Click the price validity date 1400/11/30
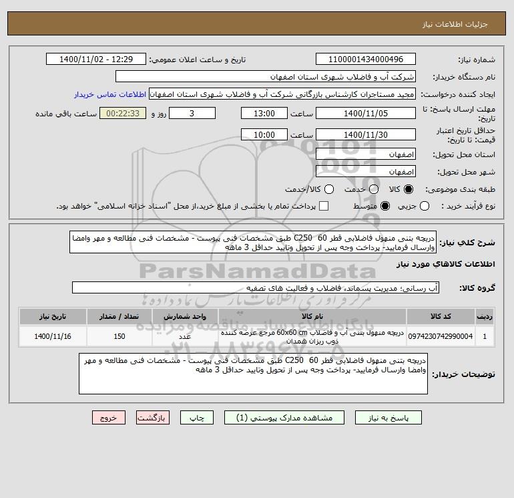 366,134
